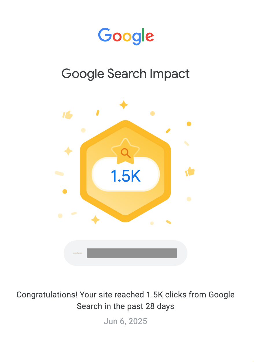Image resolution: width=254 pixels, height=362 pixels.
Task: Click the pale dot below the right thumbs-up
Action: tap(189, 199)
